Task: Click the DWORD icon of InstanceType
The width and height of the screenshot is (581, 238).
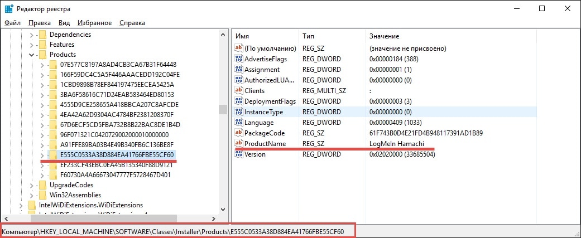Action: point(239,112)
